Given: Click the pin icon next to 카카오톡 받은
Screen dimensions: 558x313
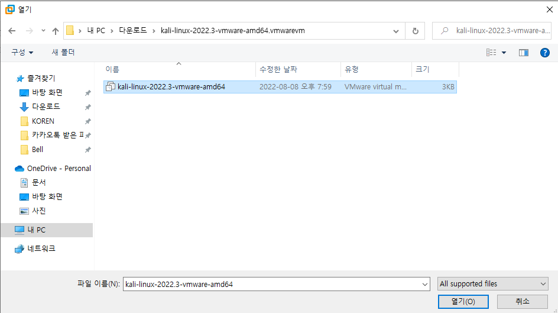Looking at the screenshot, I should [x=88, y=135].
